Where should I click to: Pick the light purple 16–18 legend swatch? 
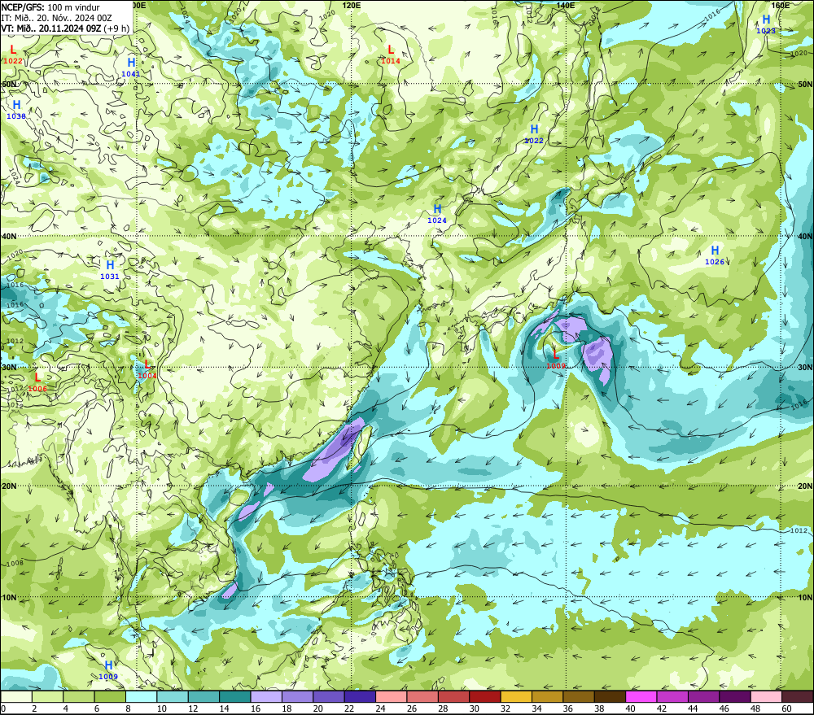pos(266,696)
